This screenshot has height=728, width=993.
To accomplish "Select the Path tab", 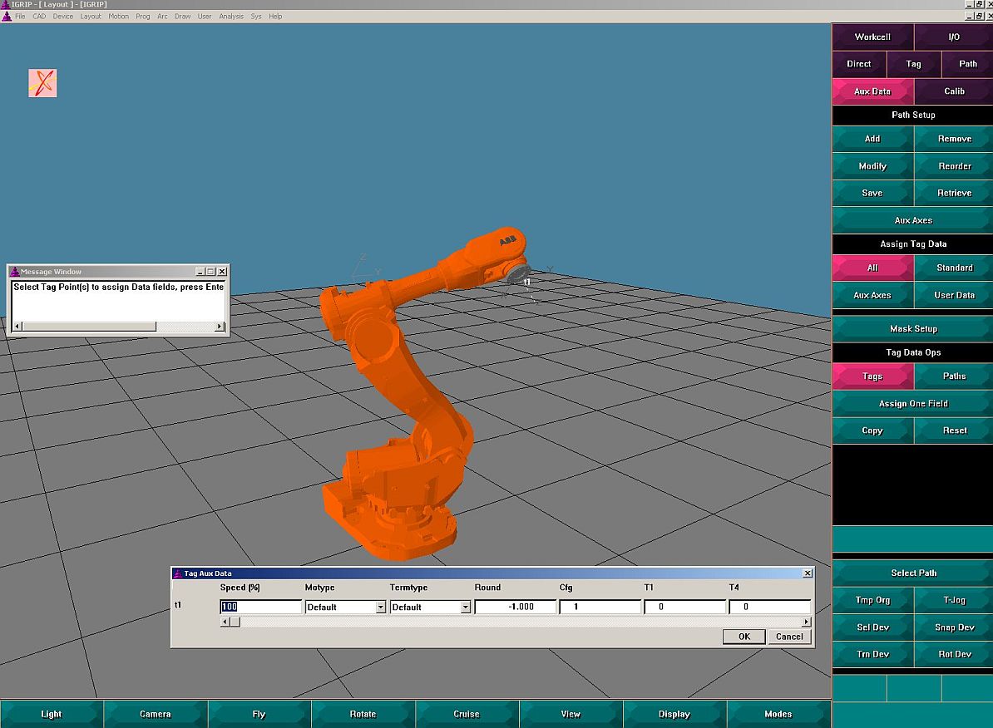I will click(968, 64).
